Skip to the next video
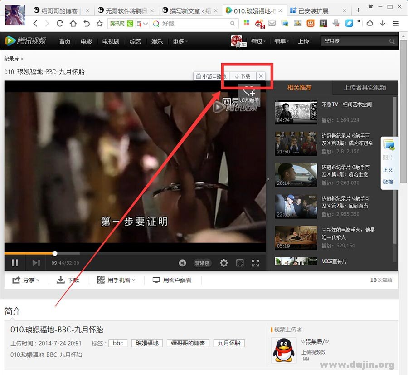The height and width of the screenshot is (375, 408). pos(36,263)
